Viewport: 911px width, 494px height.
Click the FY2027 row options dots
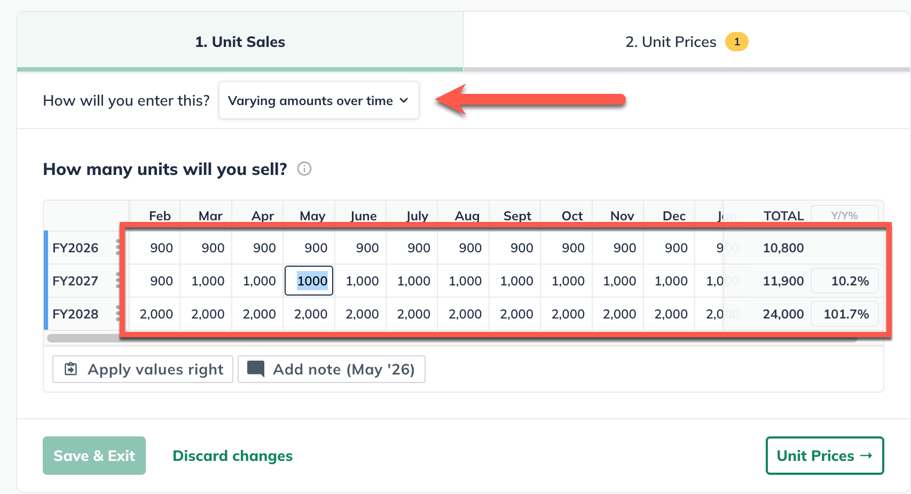[x=117, y=281]
